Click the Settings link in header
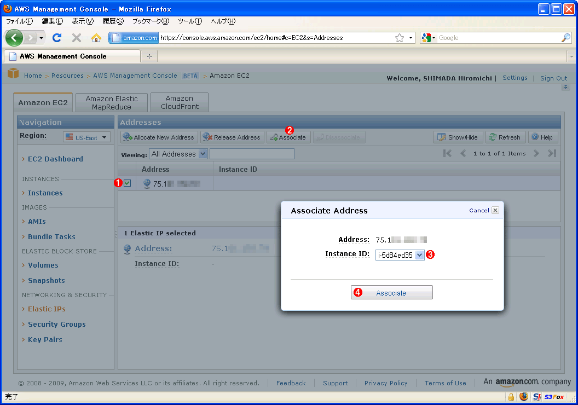Viewport: 578px width, 405px height. (x=515, y=78)
